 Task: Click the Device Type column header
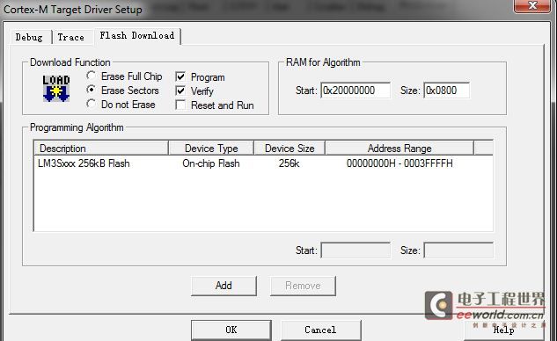tap(211, 148)
